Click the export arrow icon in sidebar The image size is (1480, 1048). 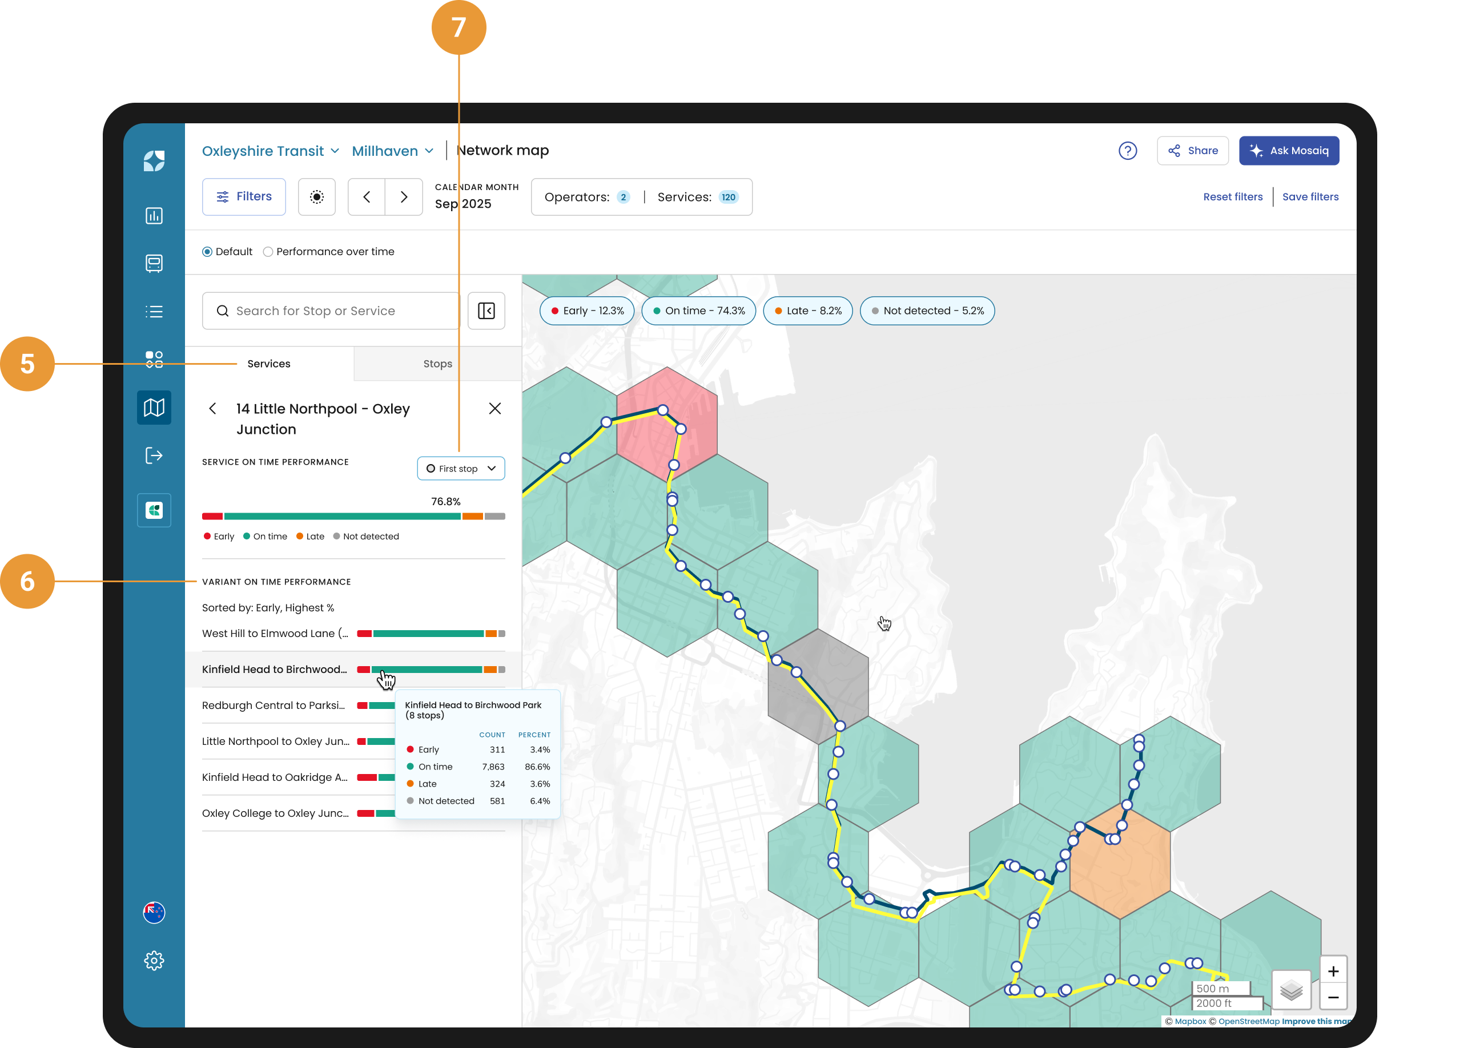pyautogui.click(x=154, y=456)
